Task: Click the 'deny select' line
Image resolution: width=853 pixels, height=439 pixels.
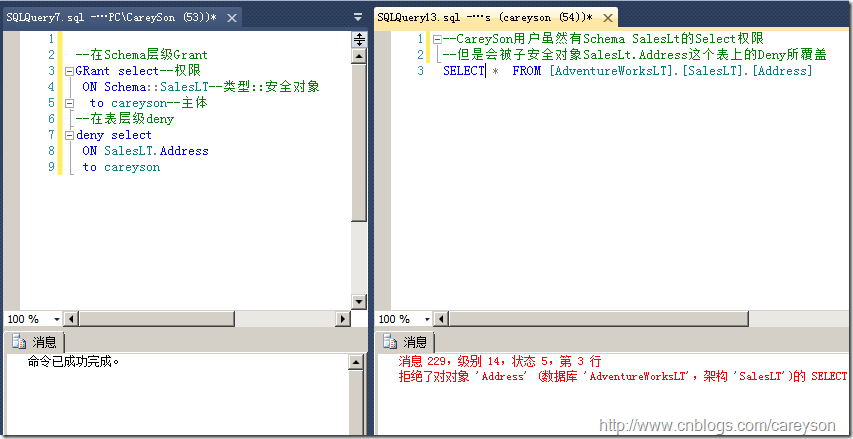Action: click(x=114, y=135)
